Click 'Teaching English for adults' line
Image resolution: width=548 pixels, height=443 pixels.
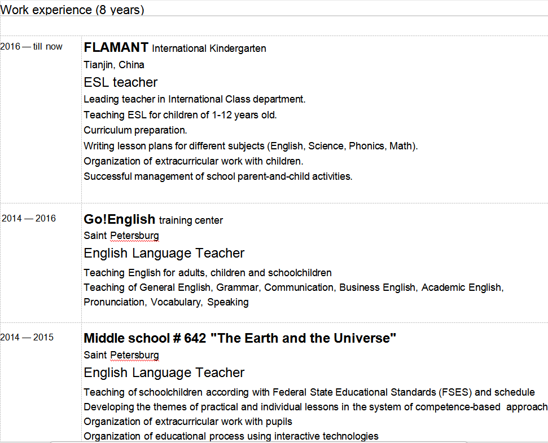[x=208, y=273]
